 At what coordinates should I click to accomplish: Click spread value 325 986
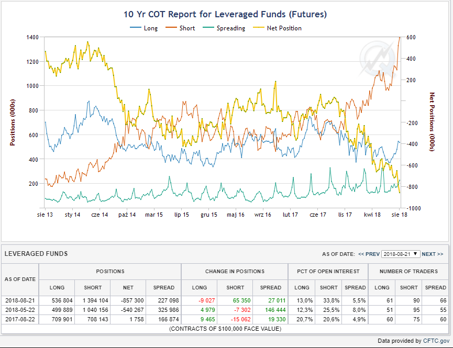tap(169, 310)
